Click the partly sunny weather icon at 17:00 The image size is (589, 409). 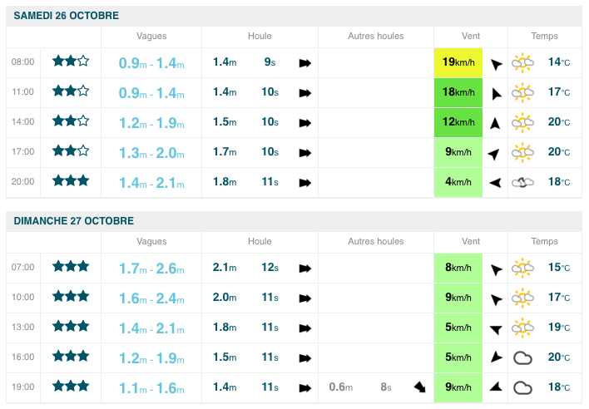(522, 152)
